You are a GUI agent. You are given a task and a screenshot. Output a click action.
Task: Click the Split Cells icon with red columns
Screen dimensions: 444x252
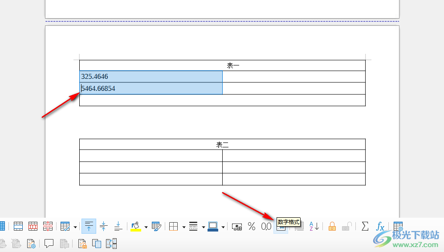point(33,227)
